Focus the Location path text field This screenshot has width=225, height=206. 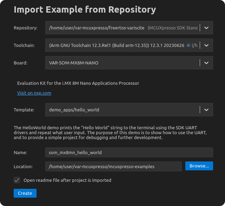(x=113, y=166)
